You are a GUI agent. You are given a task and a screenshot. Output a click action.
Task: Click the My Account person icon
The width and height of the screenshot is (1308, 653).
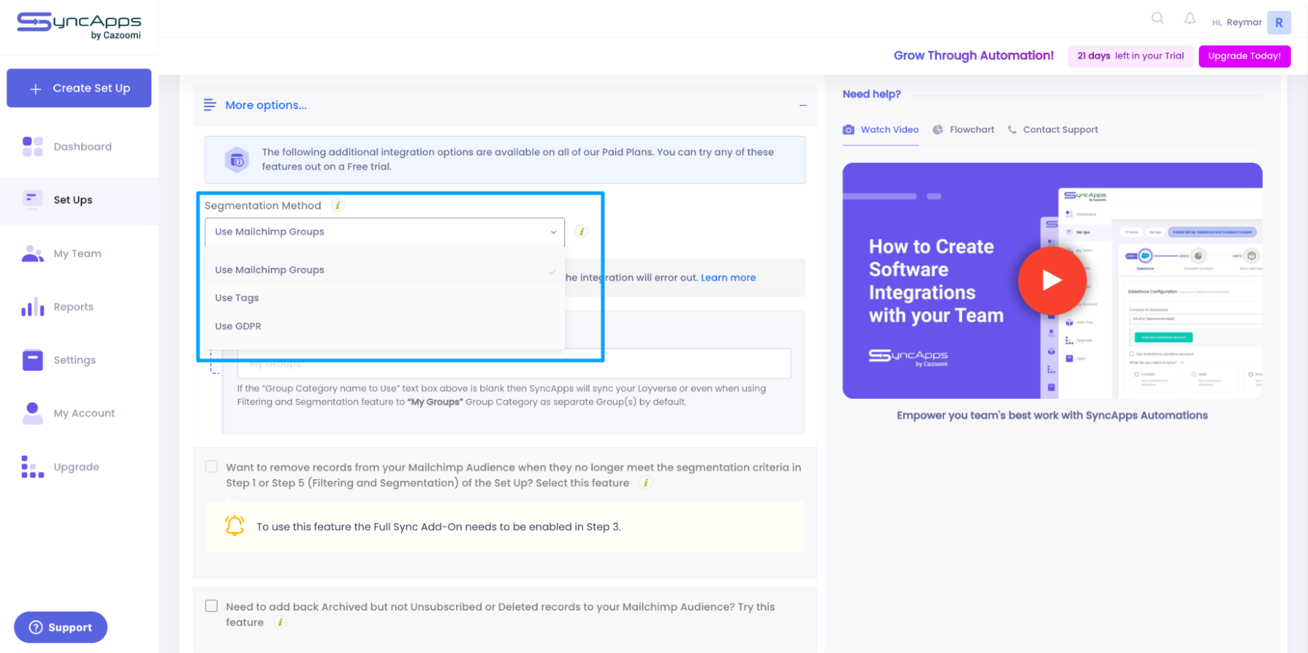tap(33, 413)
